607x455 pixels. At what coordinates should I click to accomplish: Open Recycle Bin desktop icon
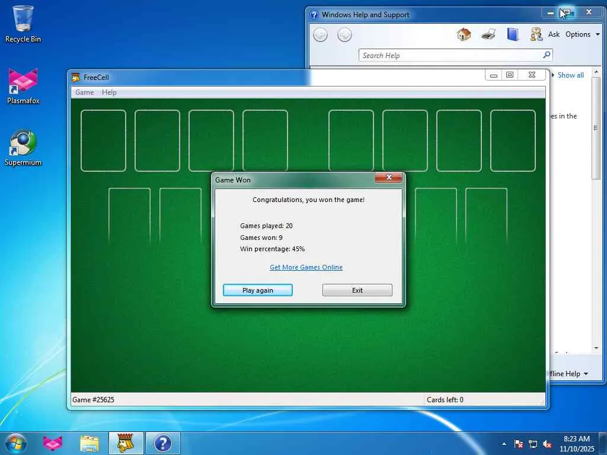pyautogui.click(x=23, y=24)
